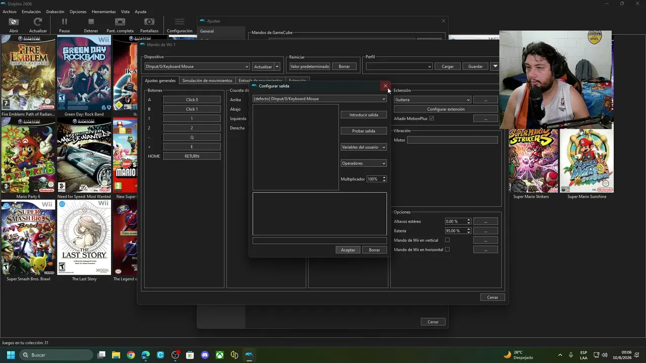Click the expression text box in Configurar salida

tap(319, 214)
